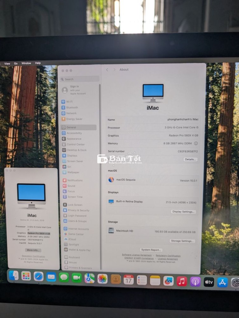239x318 pixels.
Task: Show memory info via circled i icon
Action: pyautogui.click(x=196, y=143)
